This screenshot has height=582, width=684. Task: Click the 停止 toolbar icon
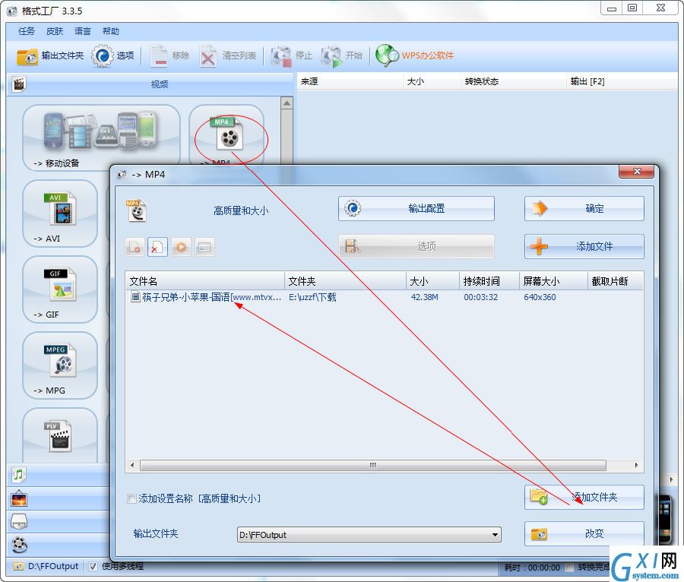[x=280, y=55]
